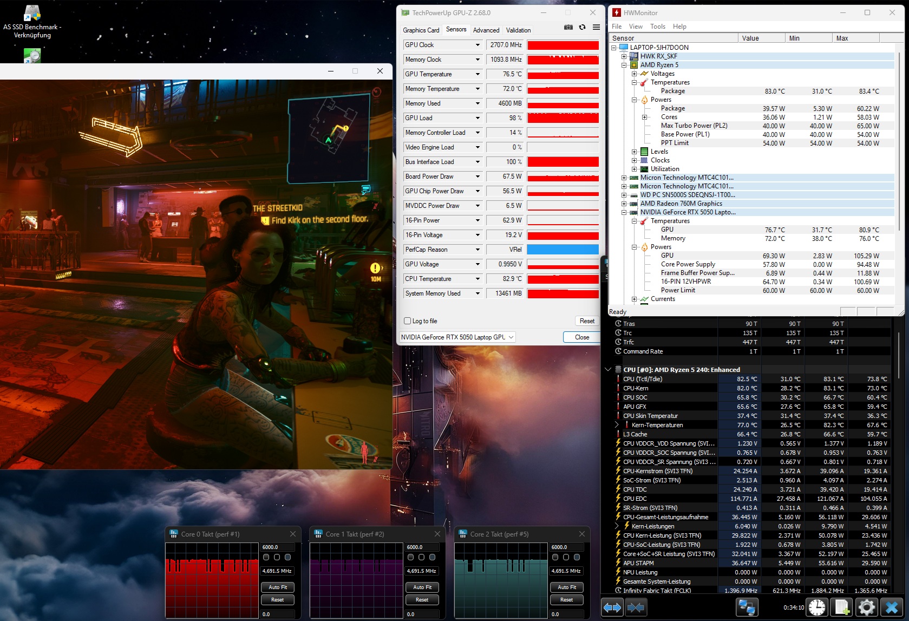Expand the Clocks node under AMD Ryzen 5

pyautogui.click(x=635, y=160)
